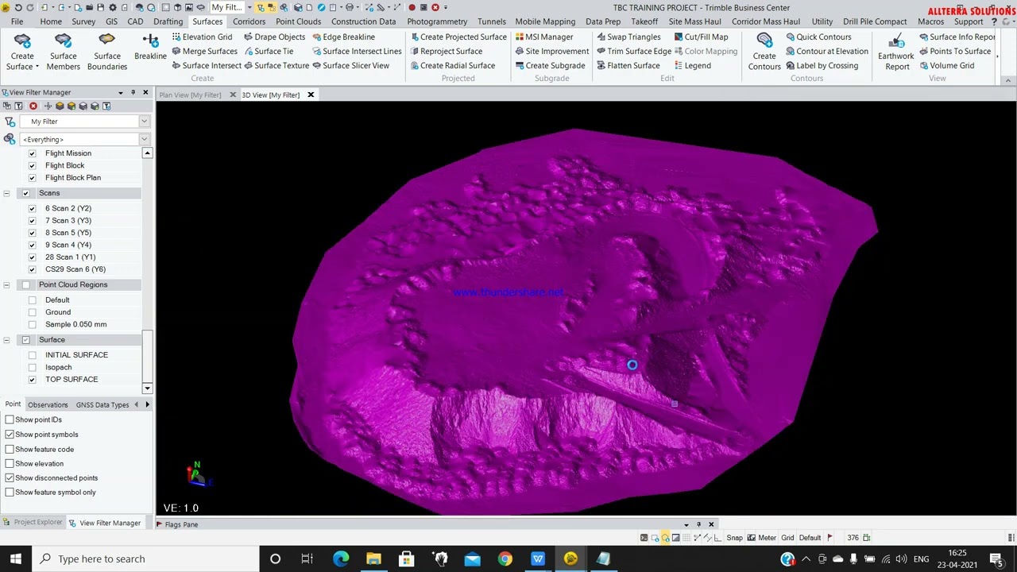The height and width of the screenshot is (572, 1017).
Task: Uncheck 6 Scan 2 (Y2) checkbox
Action: (x=32, y=209)
